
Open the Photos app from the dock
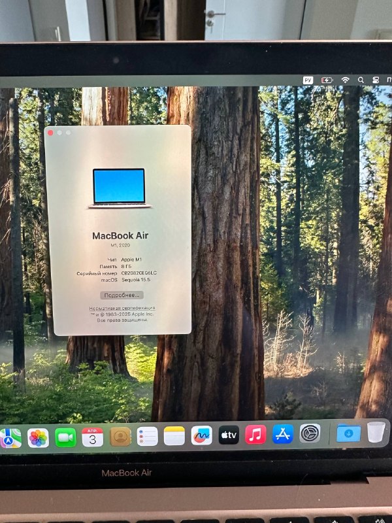(38, 437)
